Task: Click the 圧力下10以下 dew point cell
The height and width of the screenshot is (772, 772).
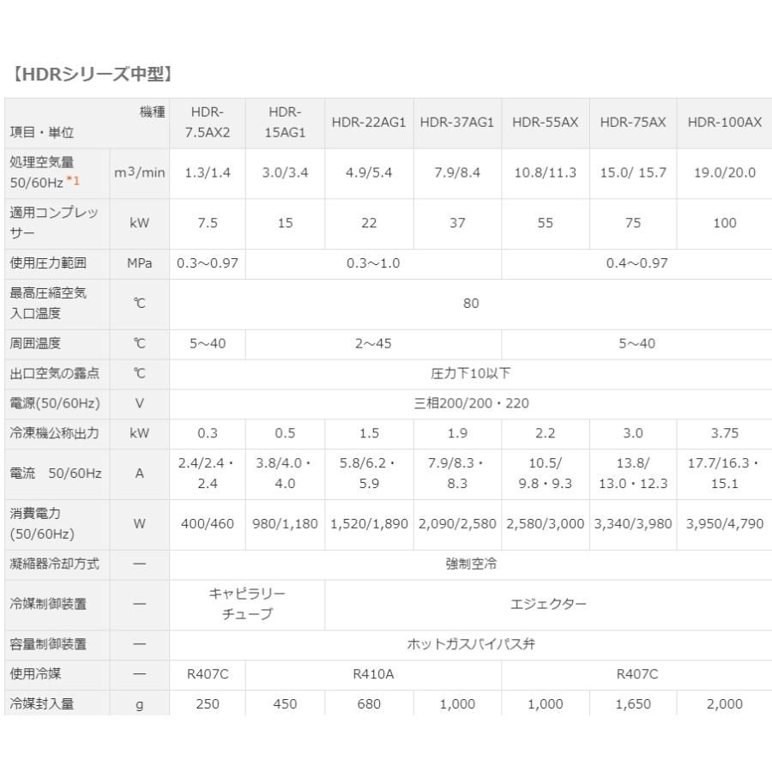Action: click(471, 373)
